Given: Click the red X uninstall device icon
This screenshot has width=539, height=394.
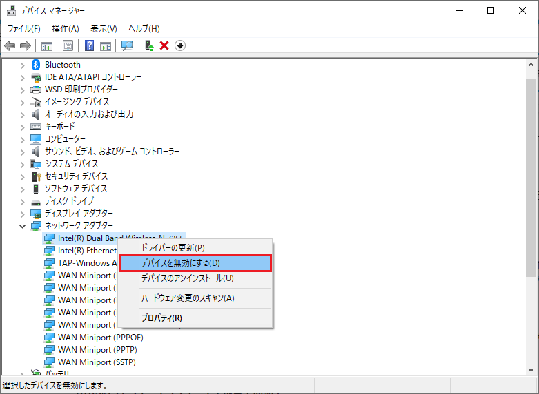Looking at the screenshot, I should pos(164,45).
